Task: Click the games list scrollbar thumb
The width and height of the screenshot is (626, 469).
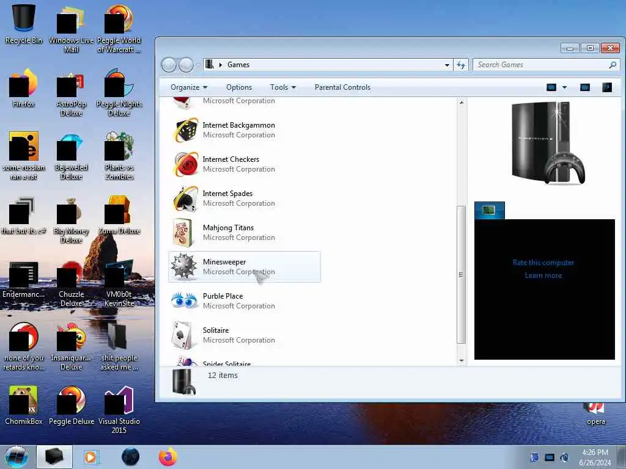Action: tap(462, 274)
